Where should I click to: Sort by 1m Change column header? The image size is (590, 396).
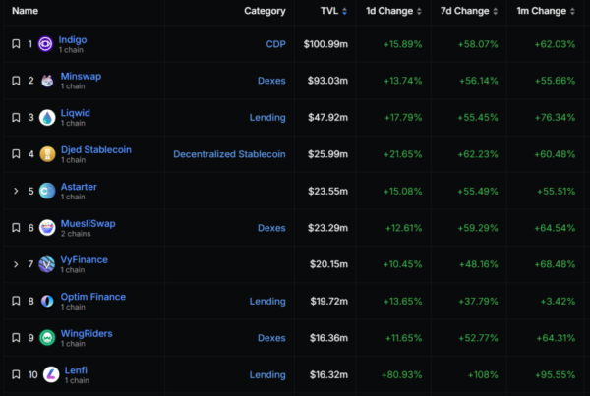[x=546, y=11]
